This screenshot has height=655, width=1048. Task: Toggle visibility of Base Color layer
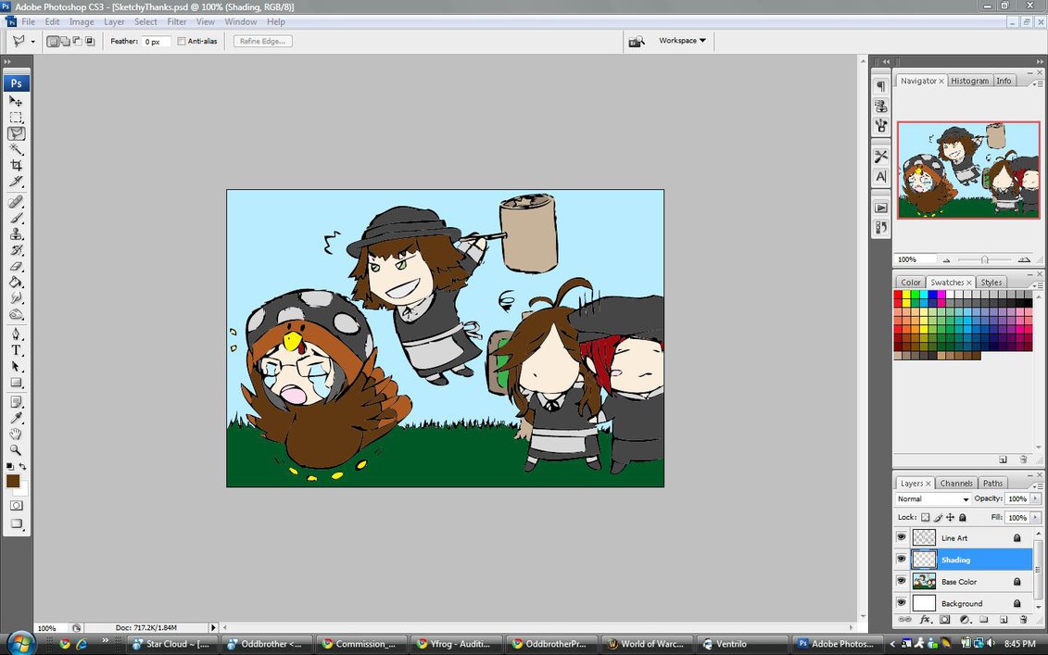[x=901, y=582]
